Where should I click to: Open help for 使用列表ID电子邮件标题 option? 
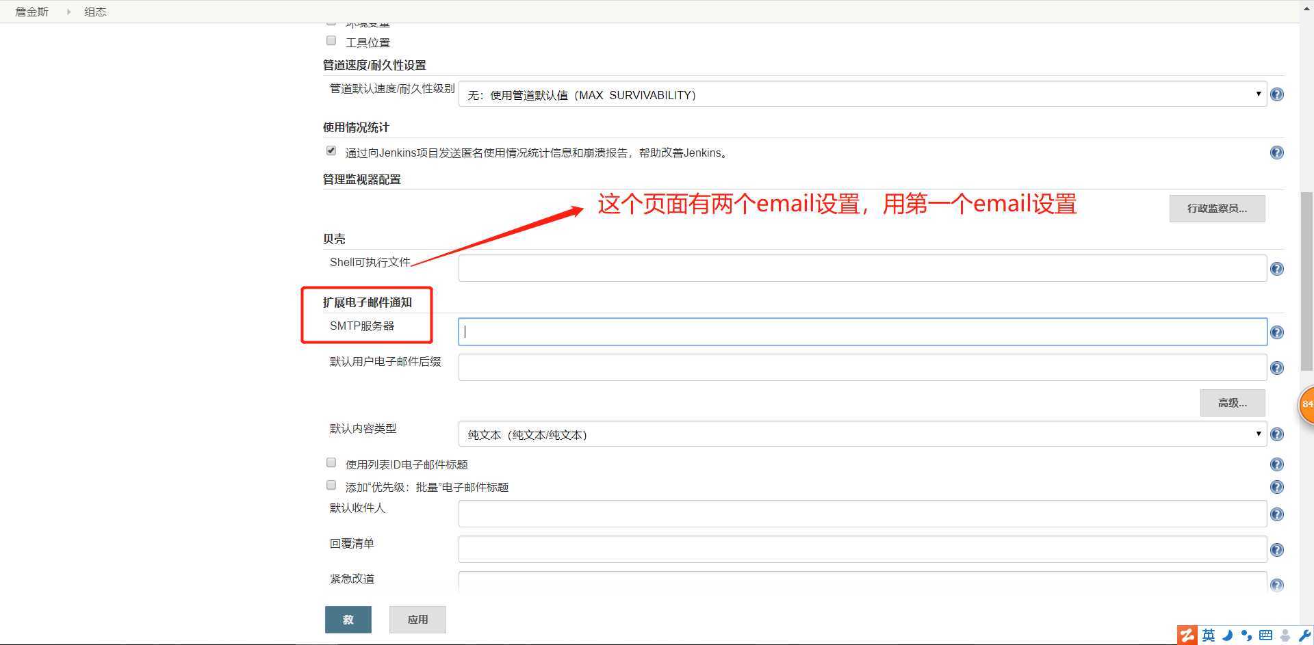pos(1277,464)
